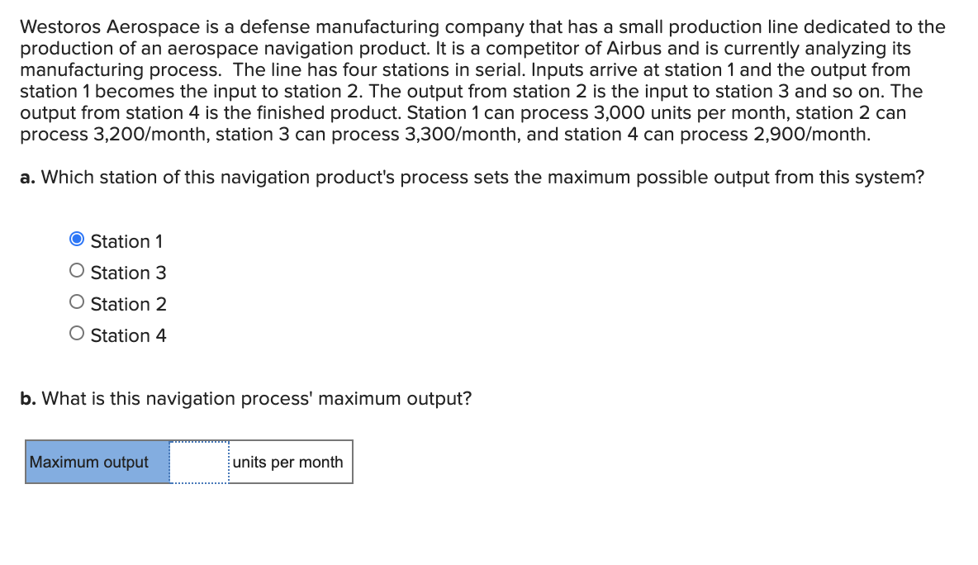Click the units per month label
The width and height of the screenshot is (978, 565).
click(x=287, y=462)
